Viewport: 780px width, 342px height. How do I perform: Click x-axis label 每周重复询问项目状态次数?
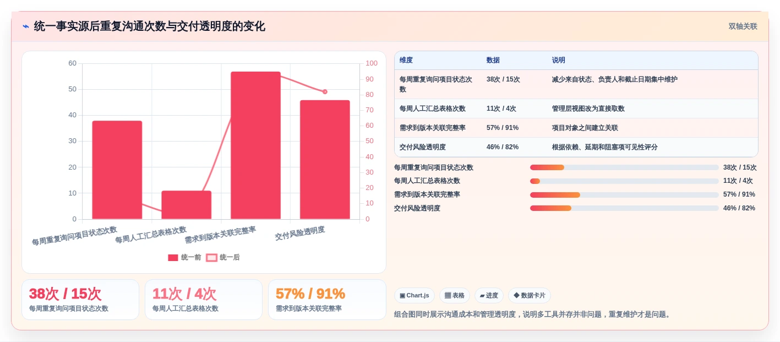click(x=74, y=235)
